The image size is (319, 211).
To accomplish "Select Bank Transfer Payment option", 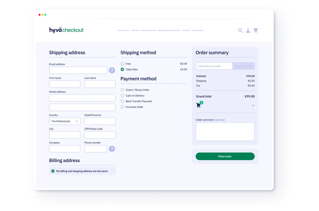I will [x=122, y=101].
